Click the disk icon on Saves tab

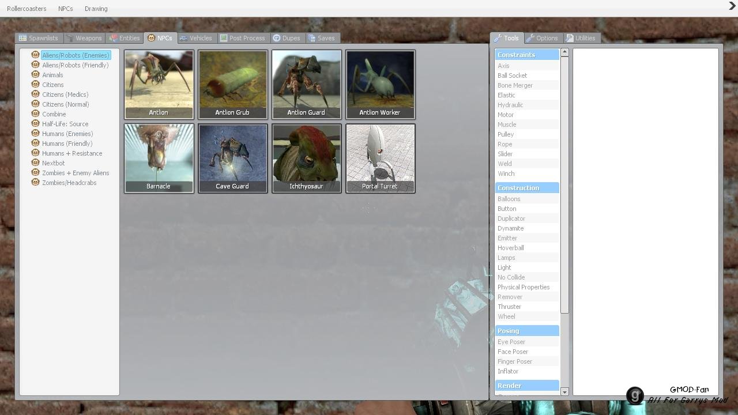312,38
